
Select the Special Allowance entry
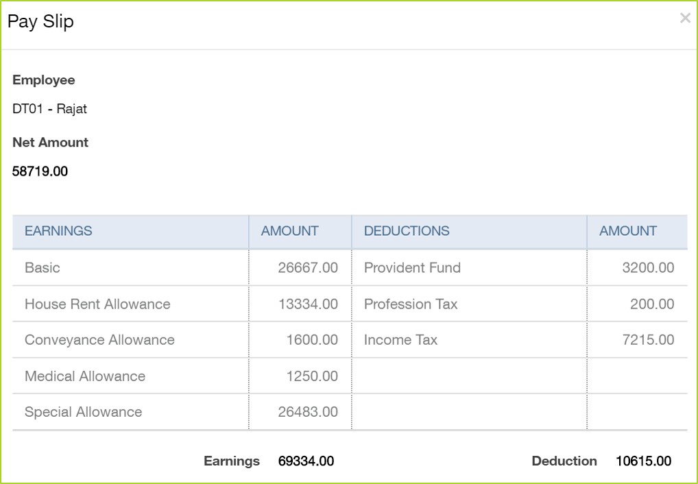point(83,411)
